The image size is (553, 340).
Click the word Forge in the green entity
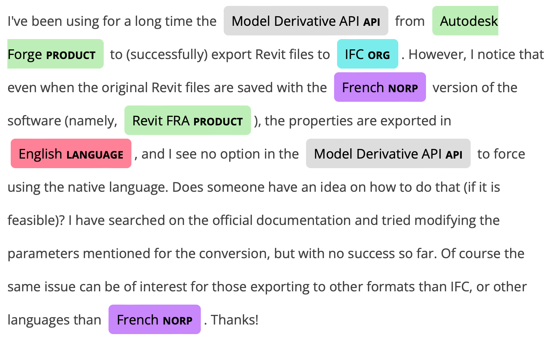point(25,55)
